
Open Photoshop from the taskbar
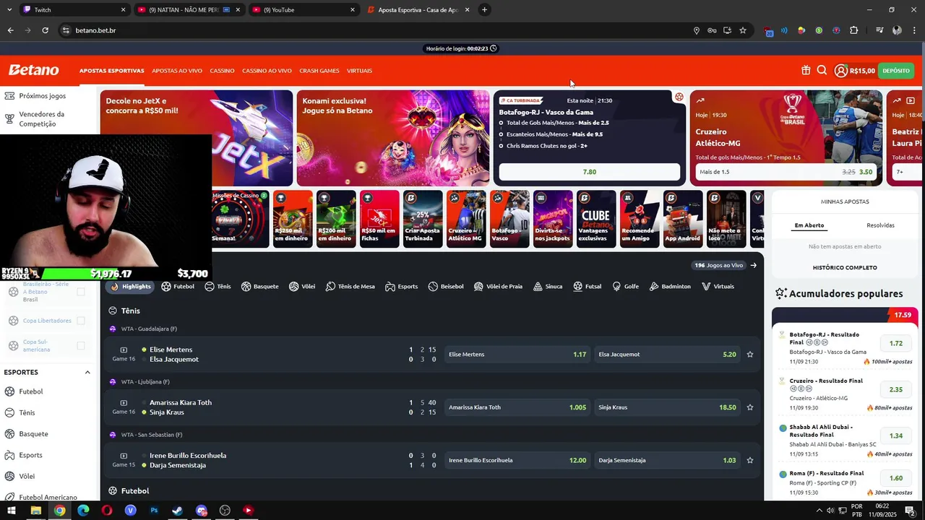pyautogui.click(x=154, y=511)
